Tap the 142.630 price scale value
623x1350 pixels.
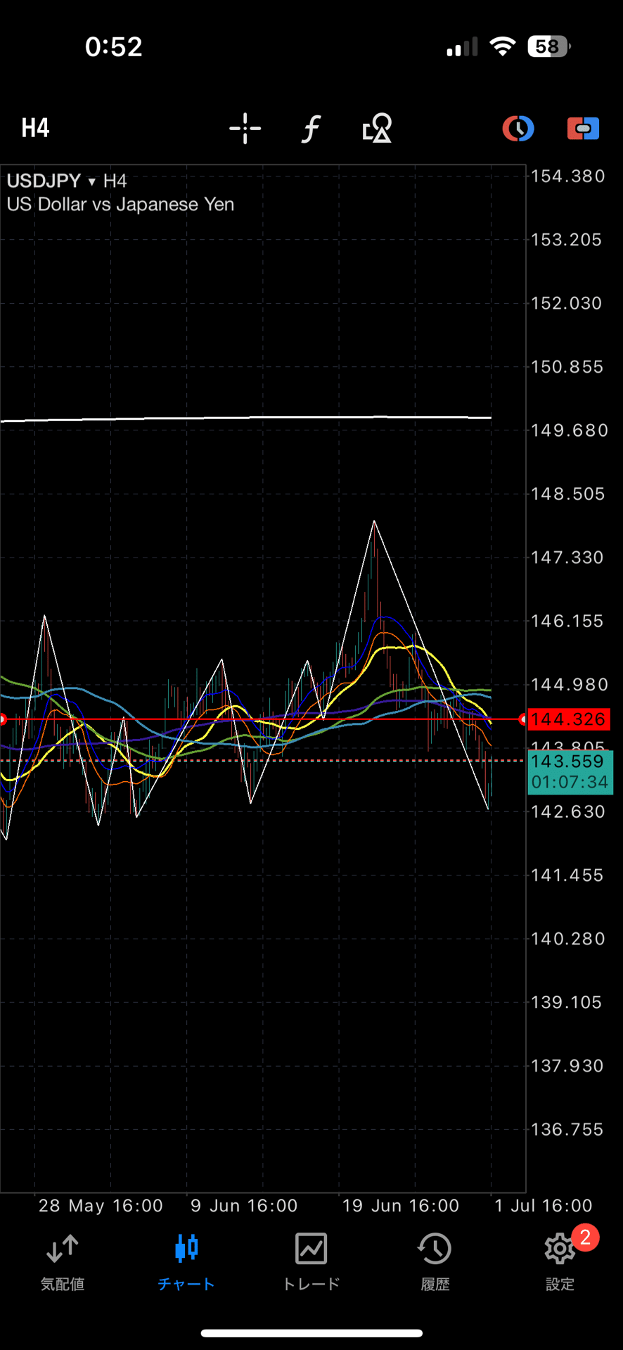568,812
